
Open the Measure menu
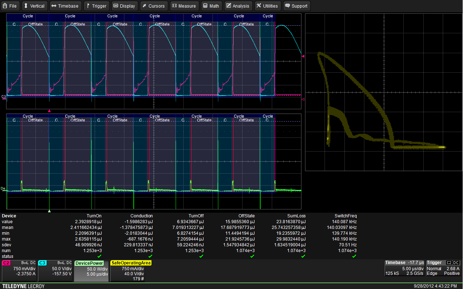[184, 6]
